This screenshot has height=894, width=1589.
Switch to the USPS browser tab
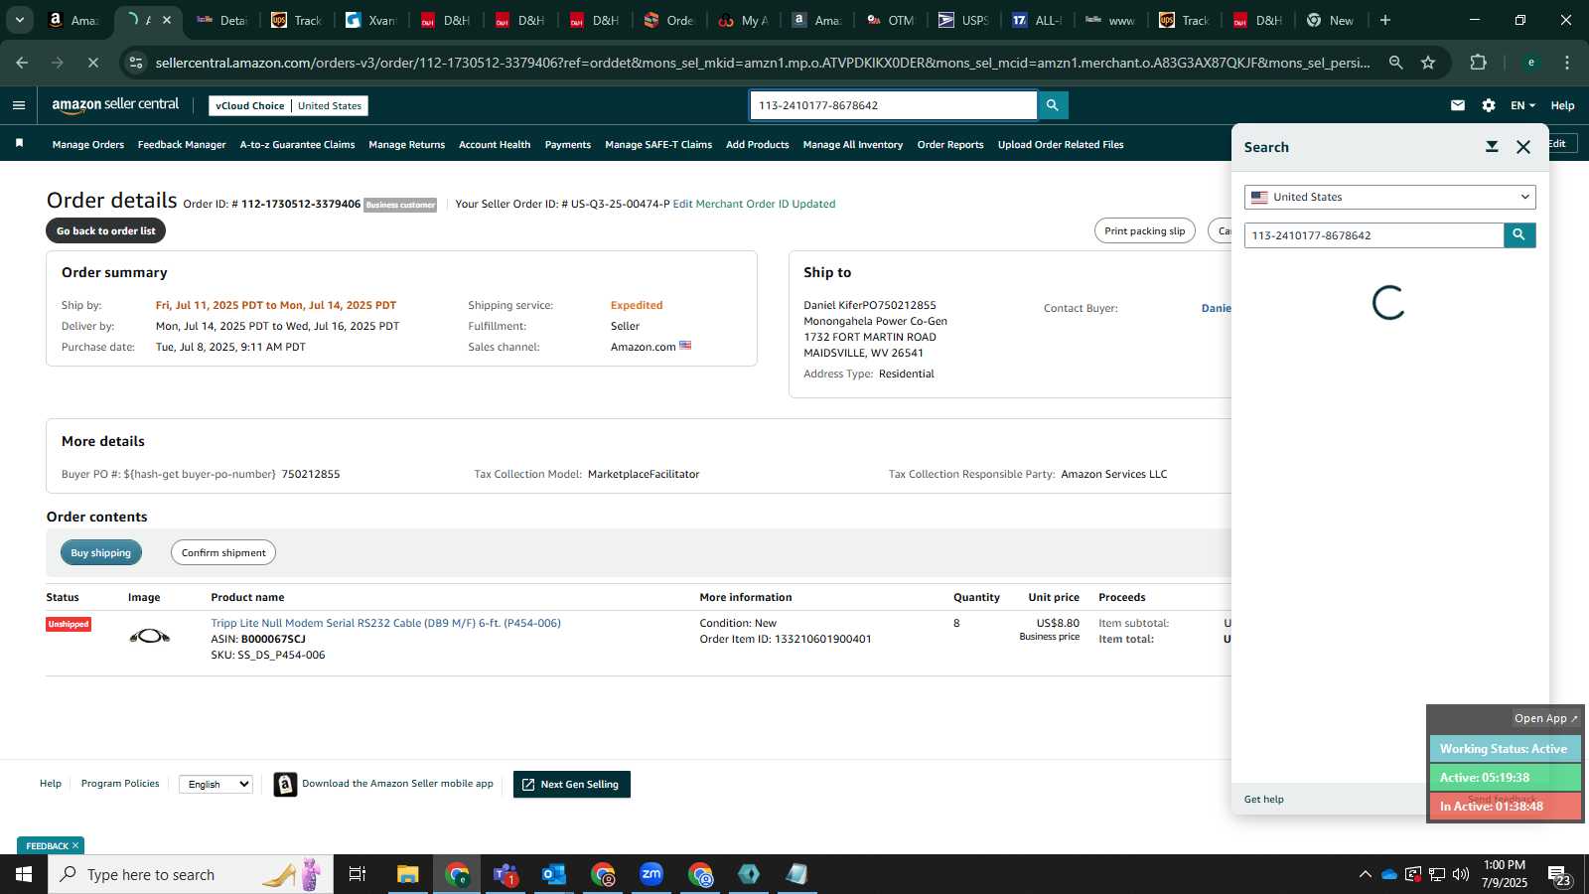(963, 20)
